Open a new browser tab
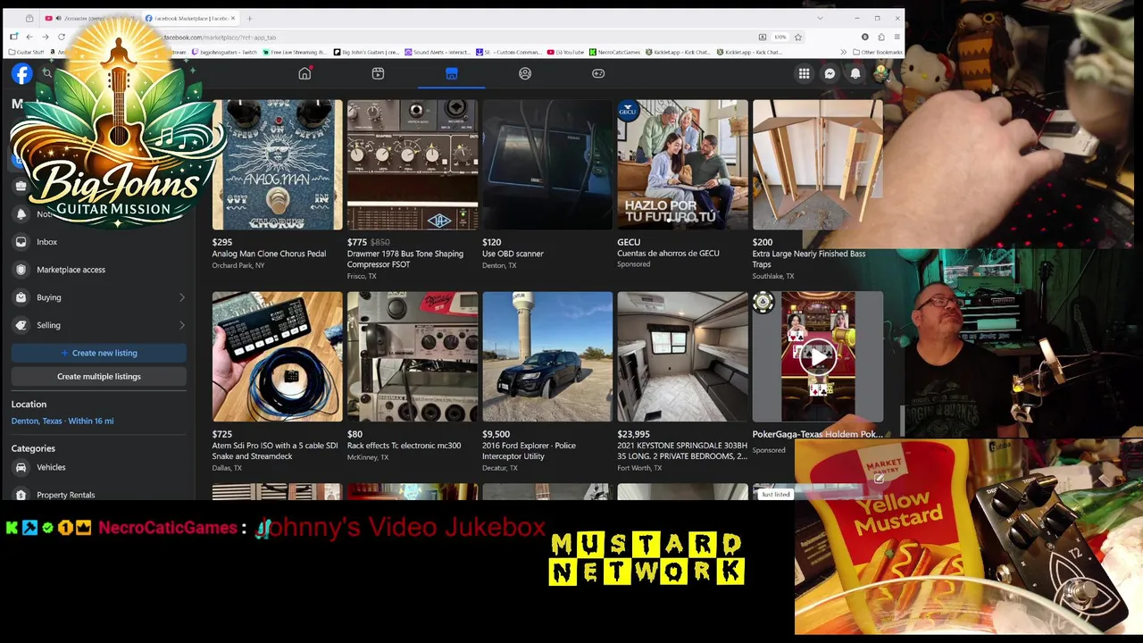The height and width of the screenshot is (643, 1143). (x=249, y=18)
